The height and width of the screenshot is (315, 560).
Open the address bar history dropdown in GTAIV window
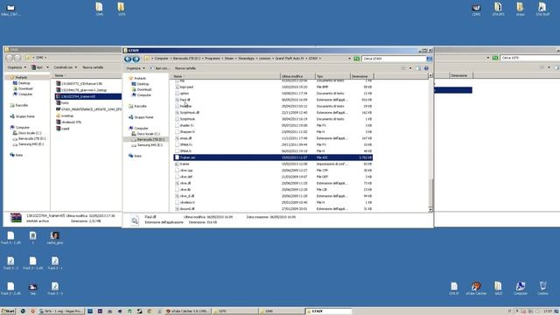tap(349, 59)
